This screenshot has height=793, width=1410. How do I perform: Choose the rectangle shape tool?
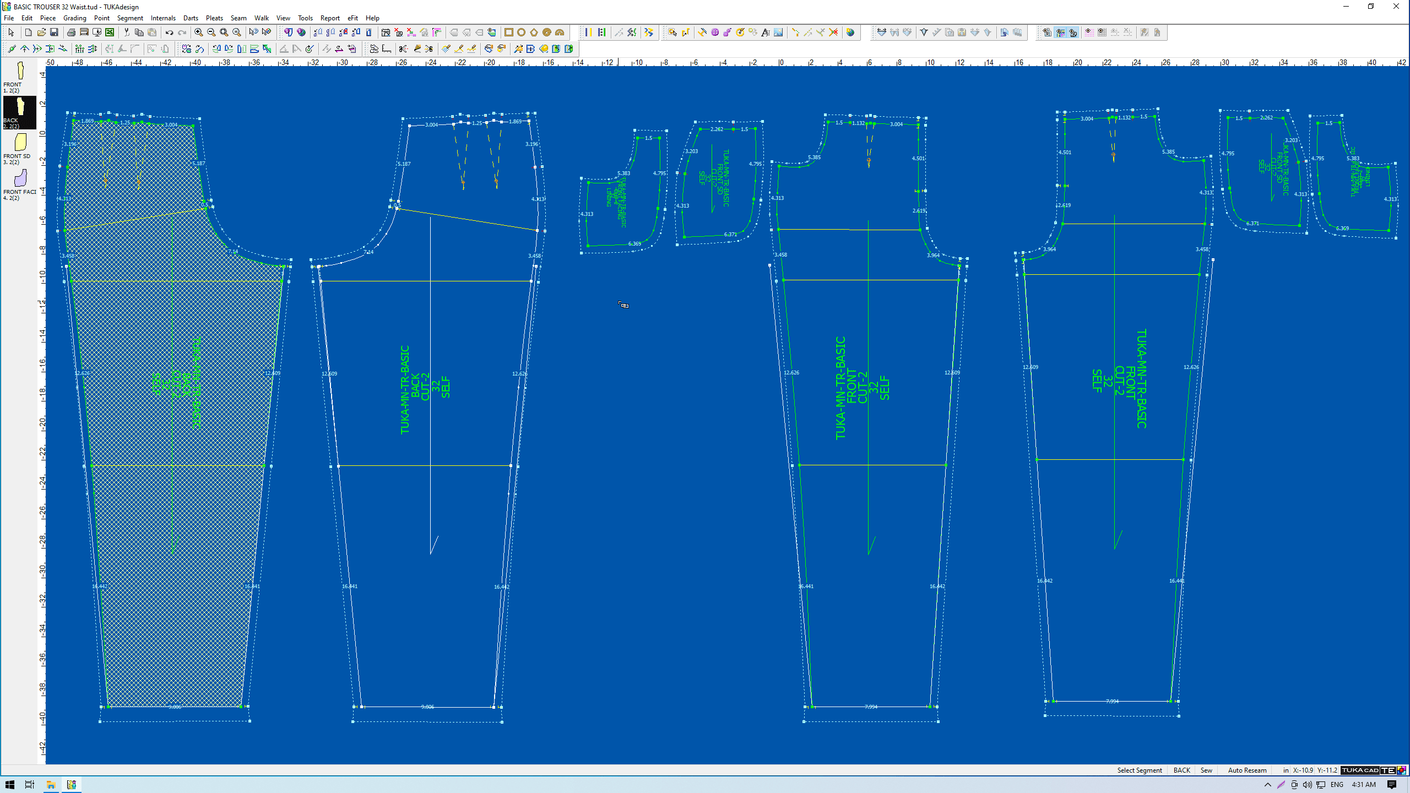click(509, 32)
